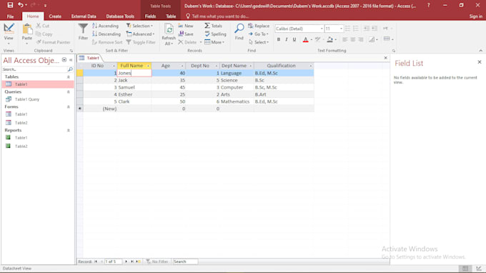This screenshot has width=486, height=273.
Task: Collapse the Queries group in navigation pane
Action: coord(68,91)
